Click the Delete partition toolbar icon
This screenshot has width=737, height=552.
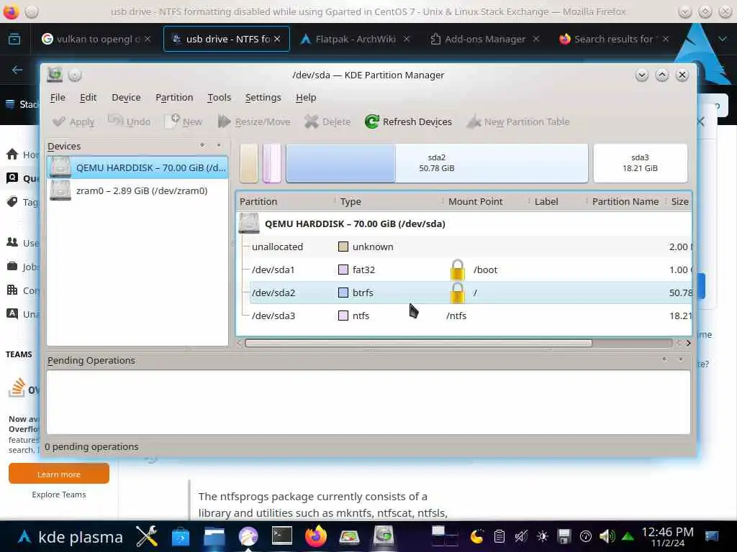(311, 121)
